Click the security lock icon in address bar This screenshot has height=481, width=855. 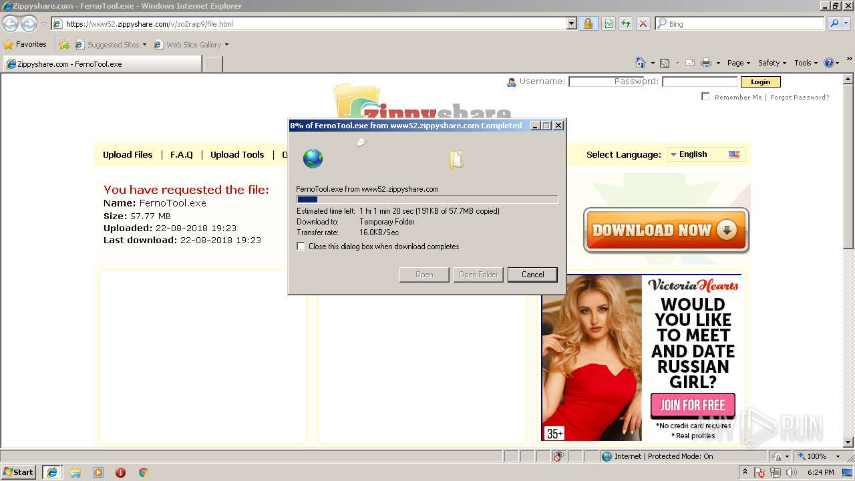click(588, 23)
